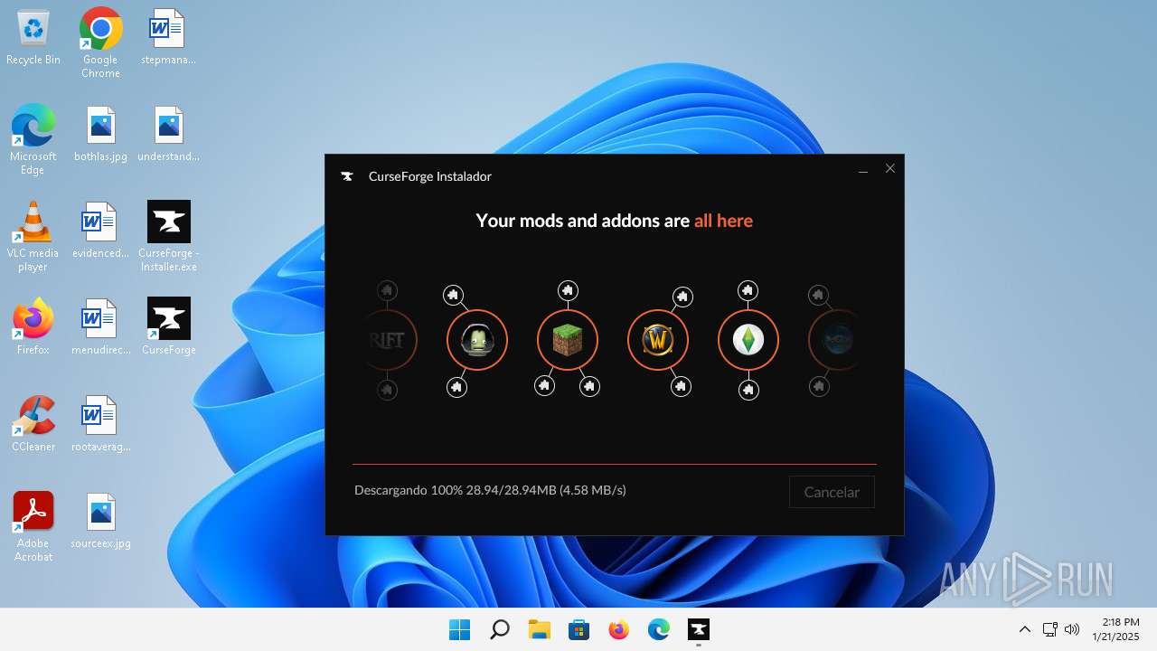
Task: Select the Firefox desktop shortcut
Action: 33,326
